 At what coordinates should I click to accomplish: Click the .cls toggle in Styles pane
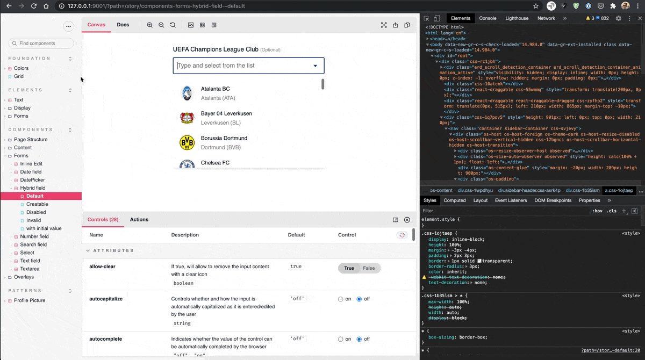(x=612, y=211)
